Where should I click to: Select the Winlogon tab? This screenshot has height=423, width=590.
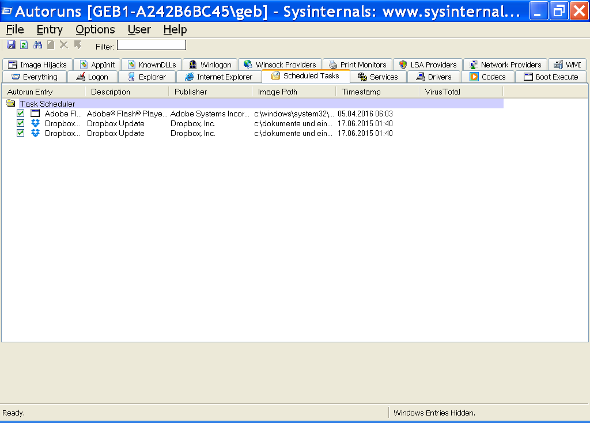(x=210, y=65)
